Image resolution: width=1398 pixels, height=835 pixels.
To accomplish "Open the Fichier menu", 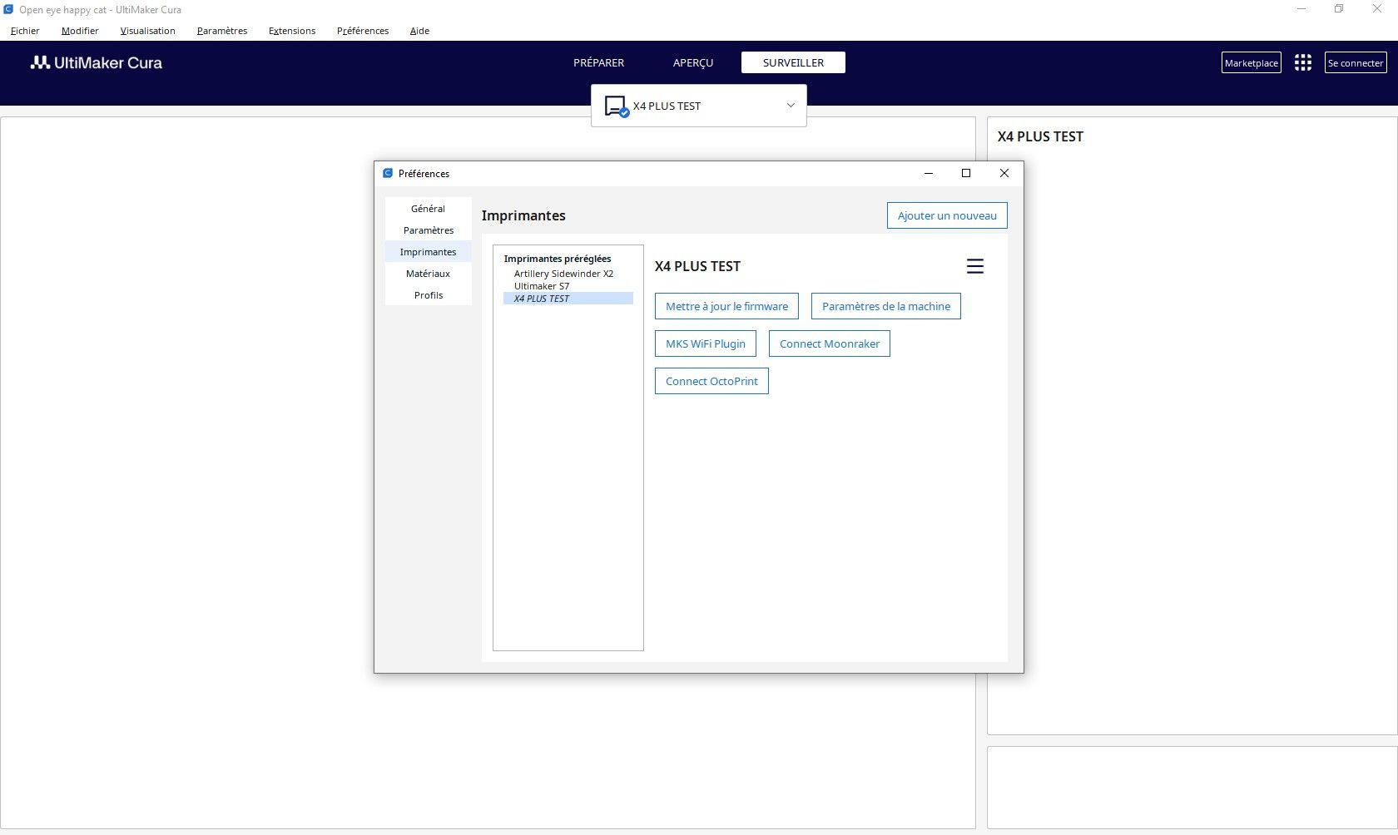I will pyautogui.click(x=25, y=31).
